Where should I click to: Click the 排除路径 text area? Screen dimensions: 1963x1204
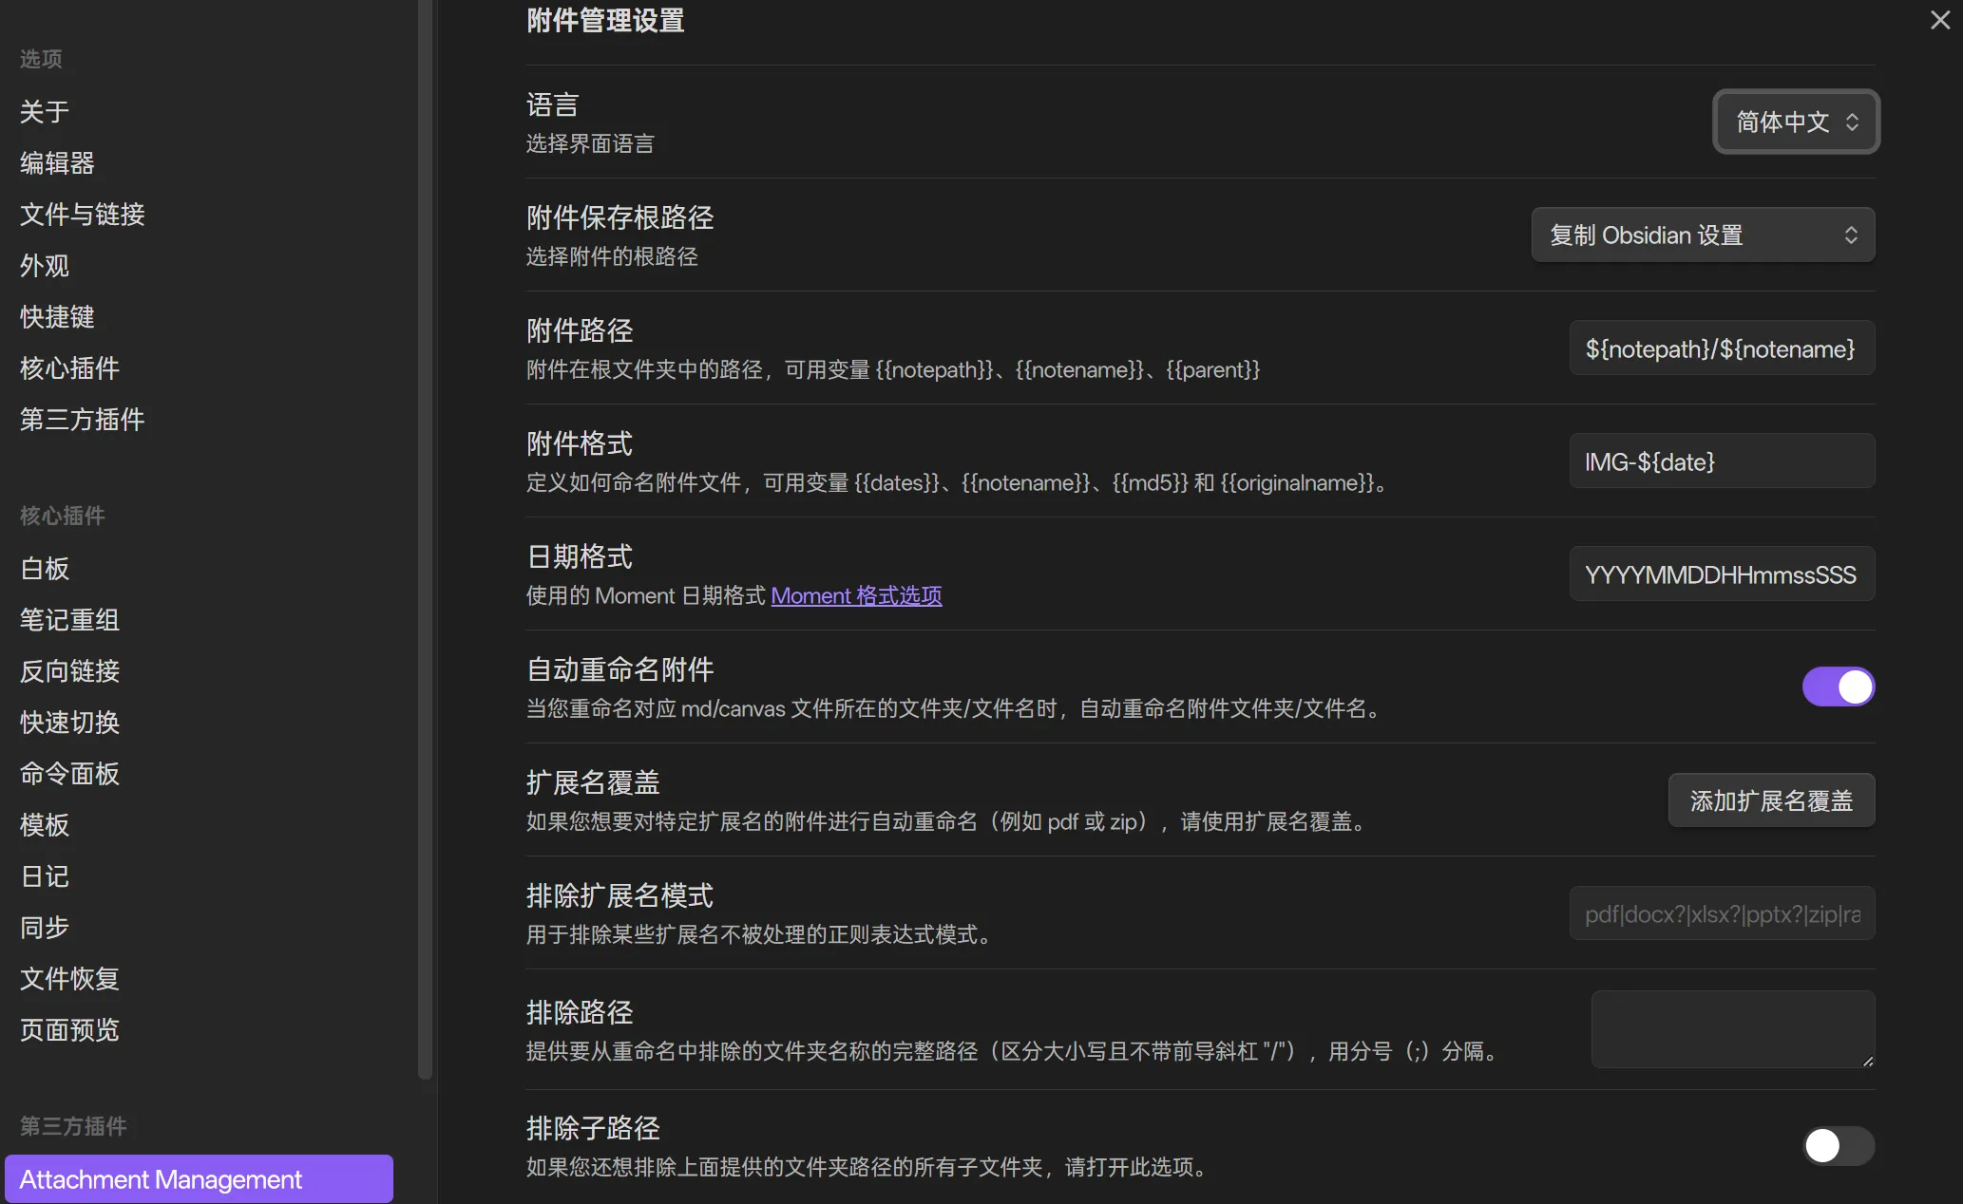[x=1732, y=1029]
